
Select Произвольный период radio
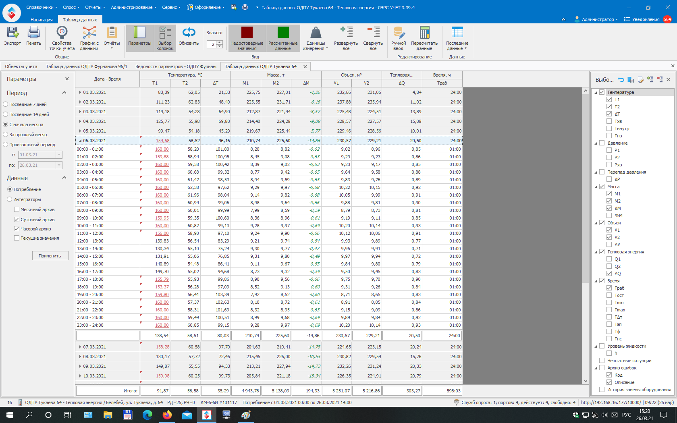point(6,145)
